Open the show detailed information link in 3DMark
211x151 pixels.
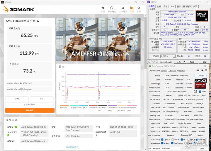(x=72, y=147)
